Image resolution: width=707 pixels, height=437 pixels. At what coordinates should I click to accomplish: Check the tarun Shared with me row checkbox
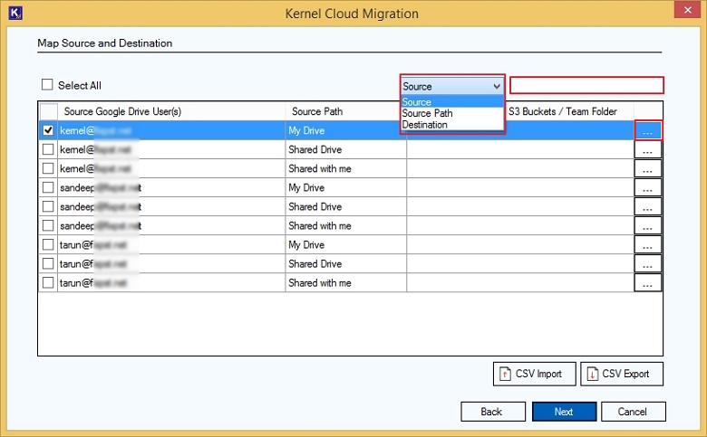pyautogui.click(x=48, y=282)
